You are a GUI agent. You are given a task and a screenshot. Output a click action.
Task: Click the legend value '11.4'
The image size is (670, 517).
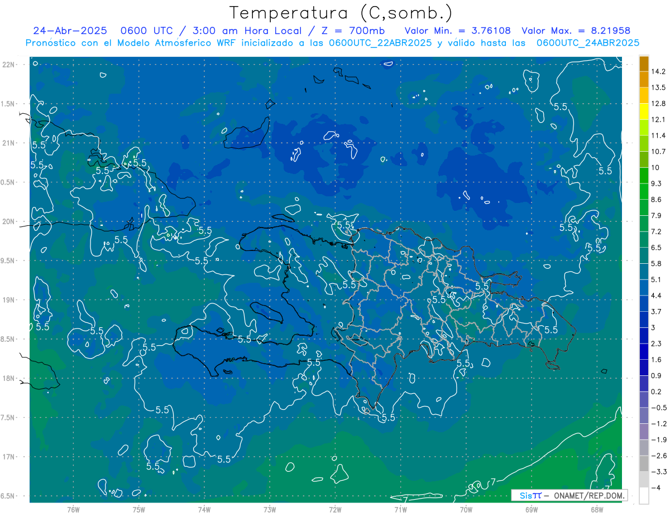658,136
